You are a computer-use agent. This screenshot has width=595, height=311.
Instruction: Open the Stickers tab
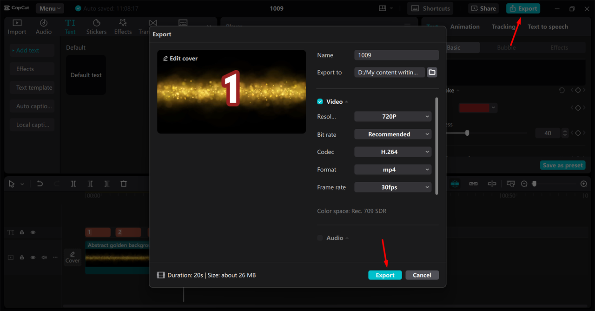coord(96,27)
